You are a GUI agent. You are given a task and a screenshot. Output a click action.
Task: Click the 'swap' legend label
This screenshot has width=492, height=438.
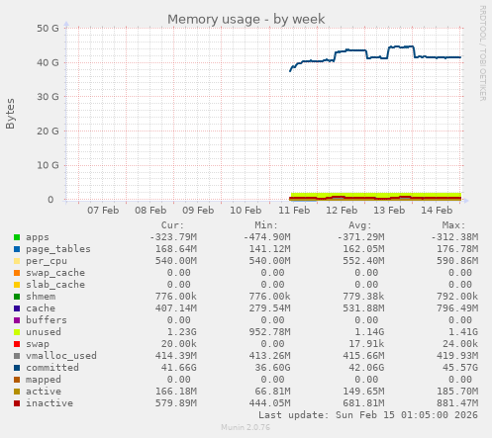coord(38,344)
